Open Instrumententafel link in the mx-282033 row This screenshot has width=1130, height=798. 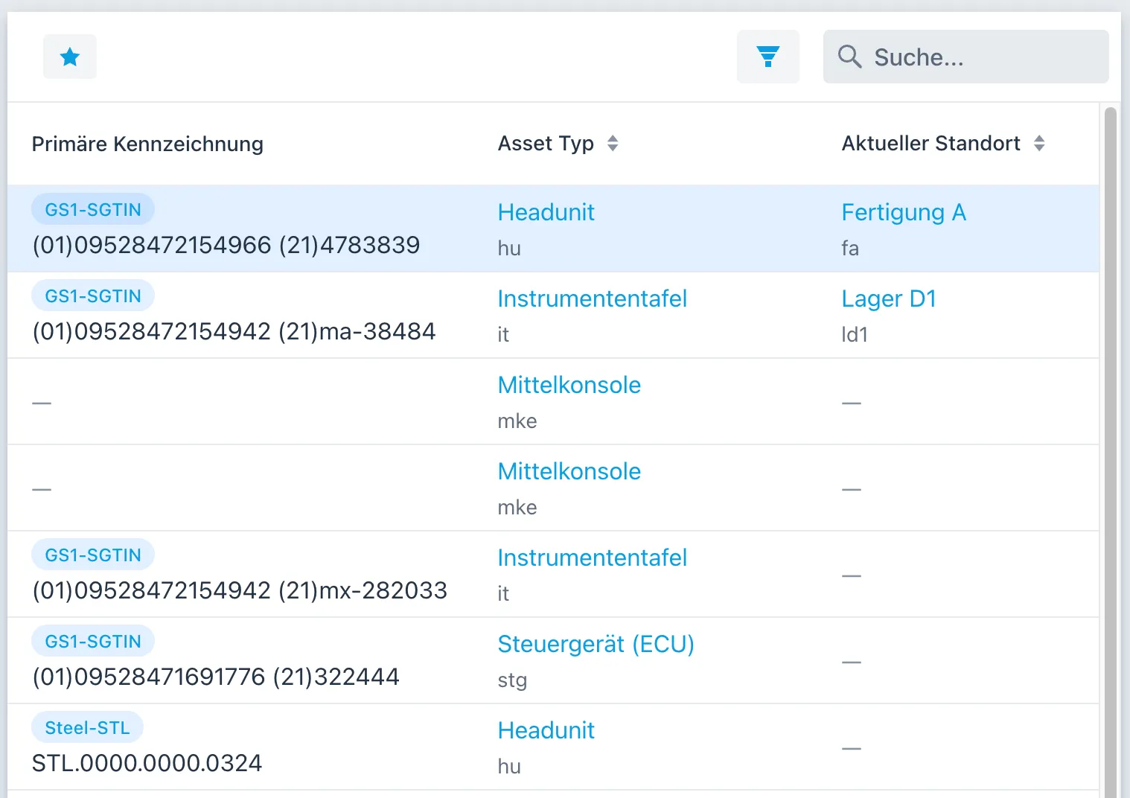click(592, 558)
